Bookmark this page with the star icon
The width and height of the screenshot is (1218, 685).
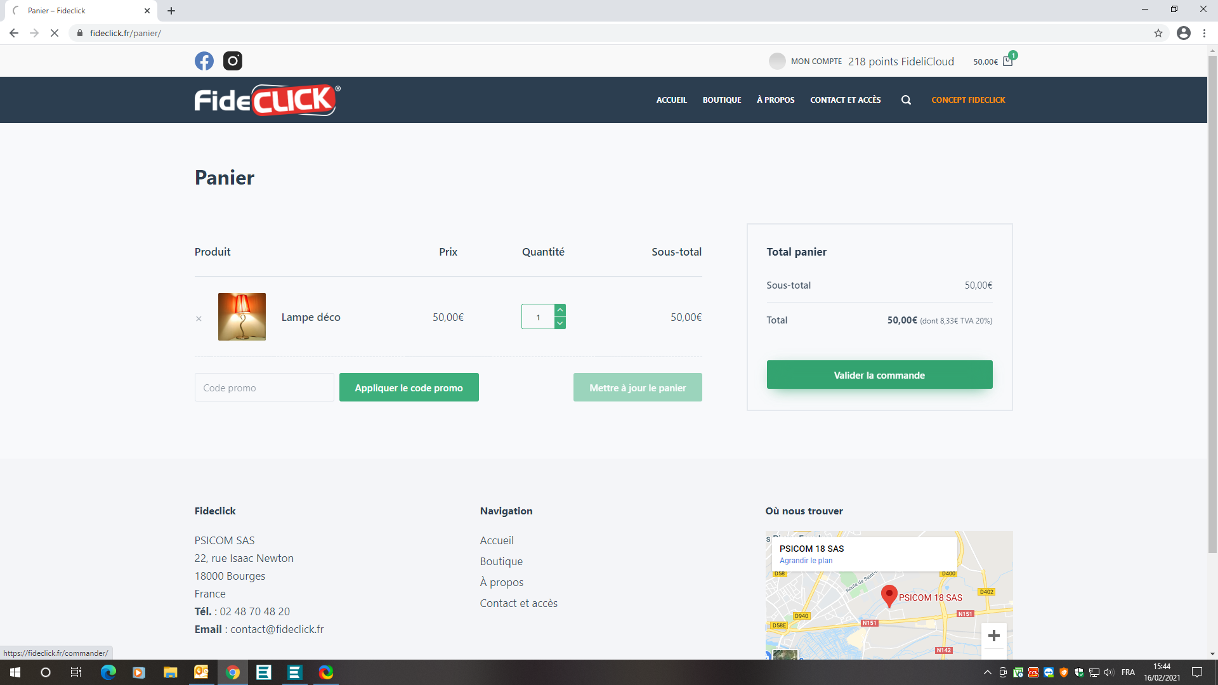1158,33
